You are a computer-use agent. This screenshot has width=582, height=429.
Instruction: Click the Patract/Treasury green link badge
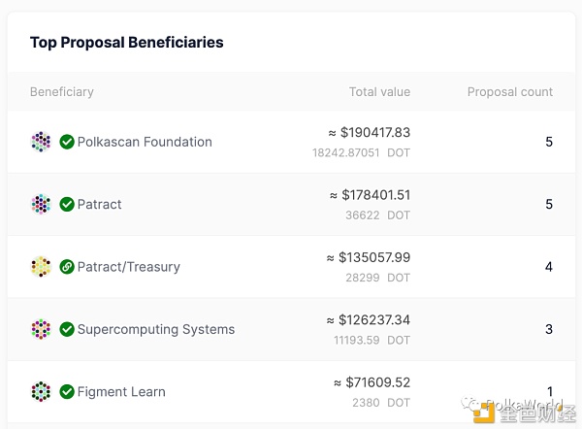click(67, 267)
